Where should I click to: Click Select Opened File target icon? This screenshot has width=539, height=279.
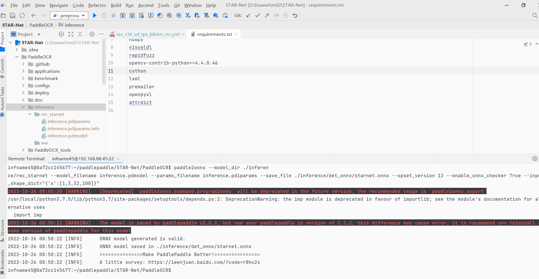point(61,34)
